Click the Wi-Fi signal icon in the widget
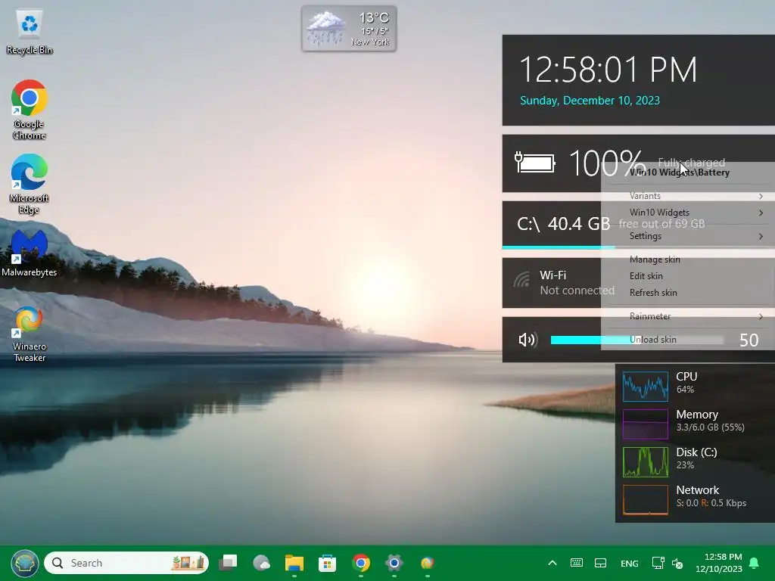This screenshot has height=581, width=775. pyautogui.click(x=522, y=280)
